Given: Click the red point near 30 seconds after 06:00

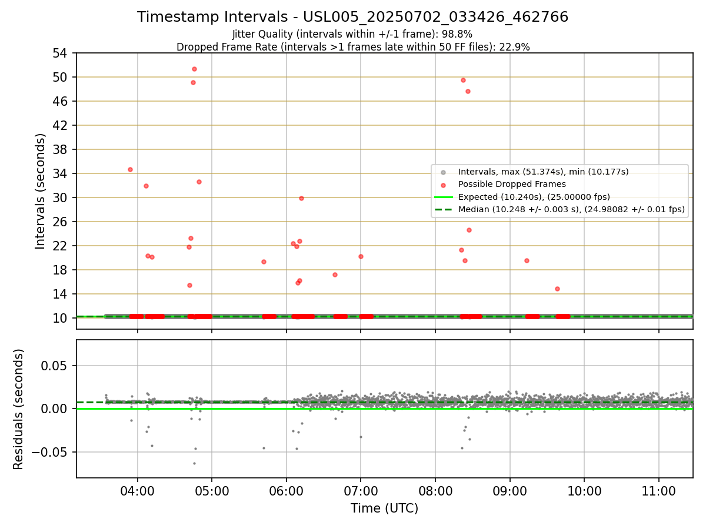Looking at the screenshot, I should pyautogui.click(x=301, y=198).
